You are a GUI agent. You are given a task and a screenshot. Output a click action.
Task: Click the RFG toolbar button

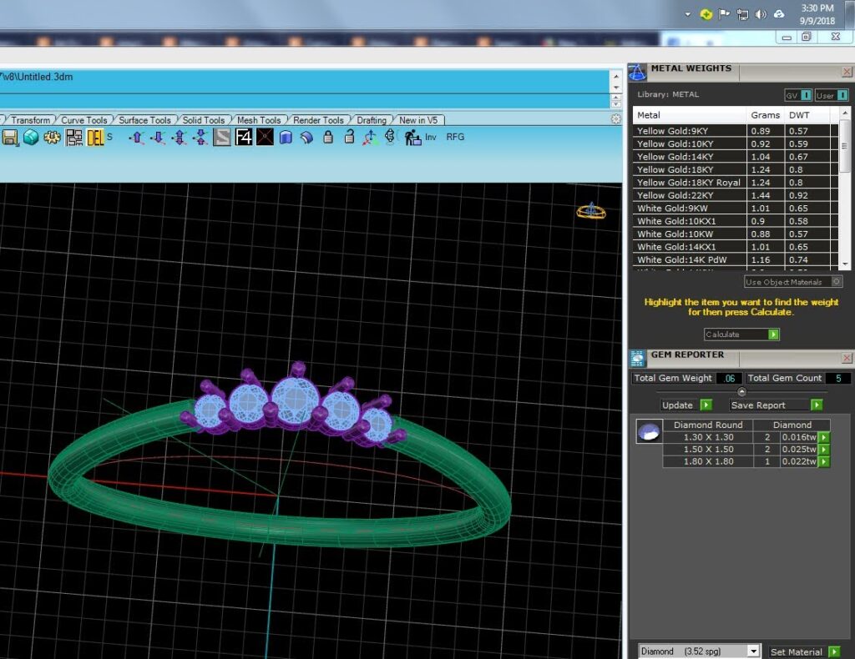click(455, 138)
